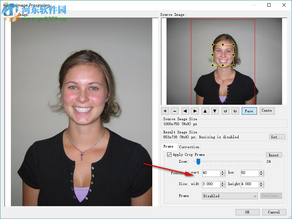Click the move-right arrow icon
This screenshot has height=219, width=292.
point(195,111)
